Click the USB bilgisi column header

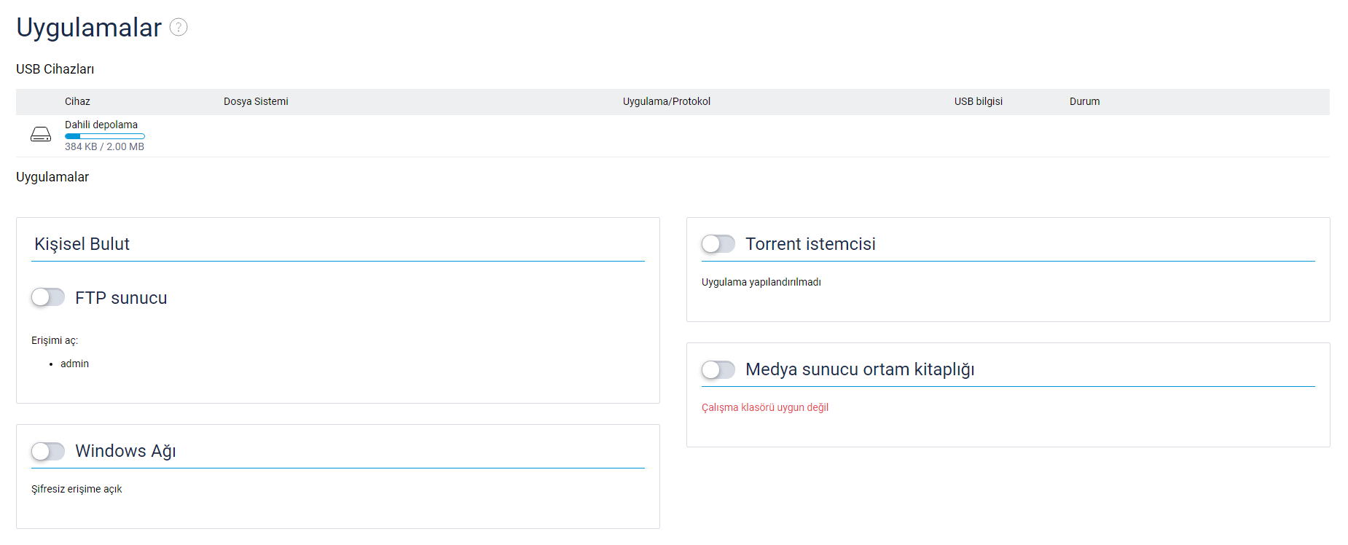[x=978, y=101]
